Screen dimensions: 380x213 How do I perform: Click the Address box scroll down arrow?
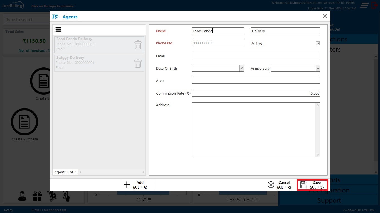[x=318, y=155]
